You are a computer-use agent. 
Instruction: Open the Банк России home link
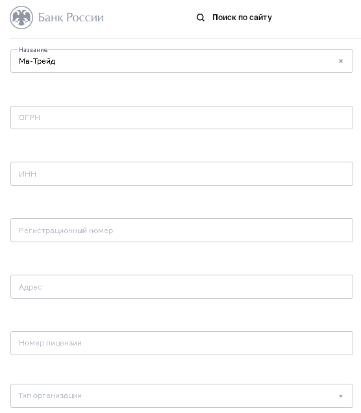click(57, 18)
